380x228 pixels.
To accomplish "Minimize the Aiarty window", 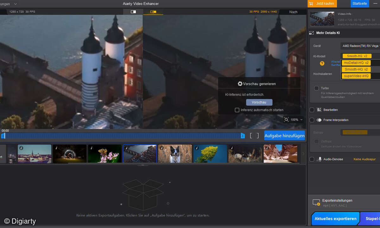I will pos(376,3).
